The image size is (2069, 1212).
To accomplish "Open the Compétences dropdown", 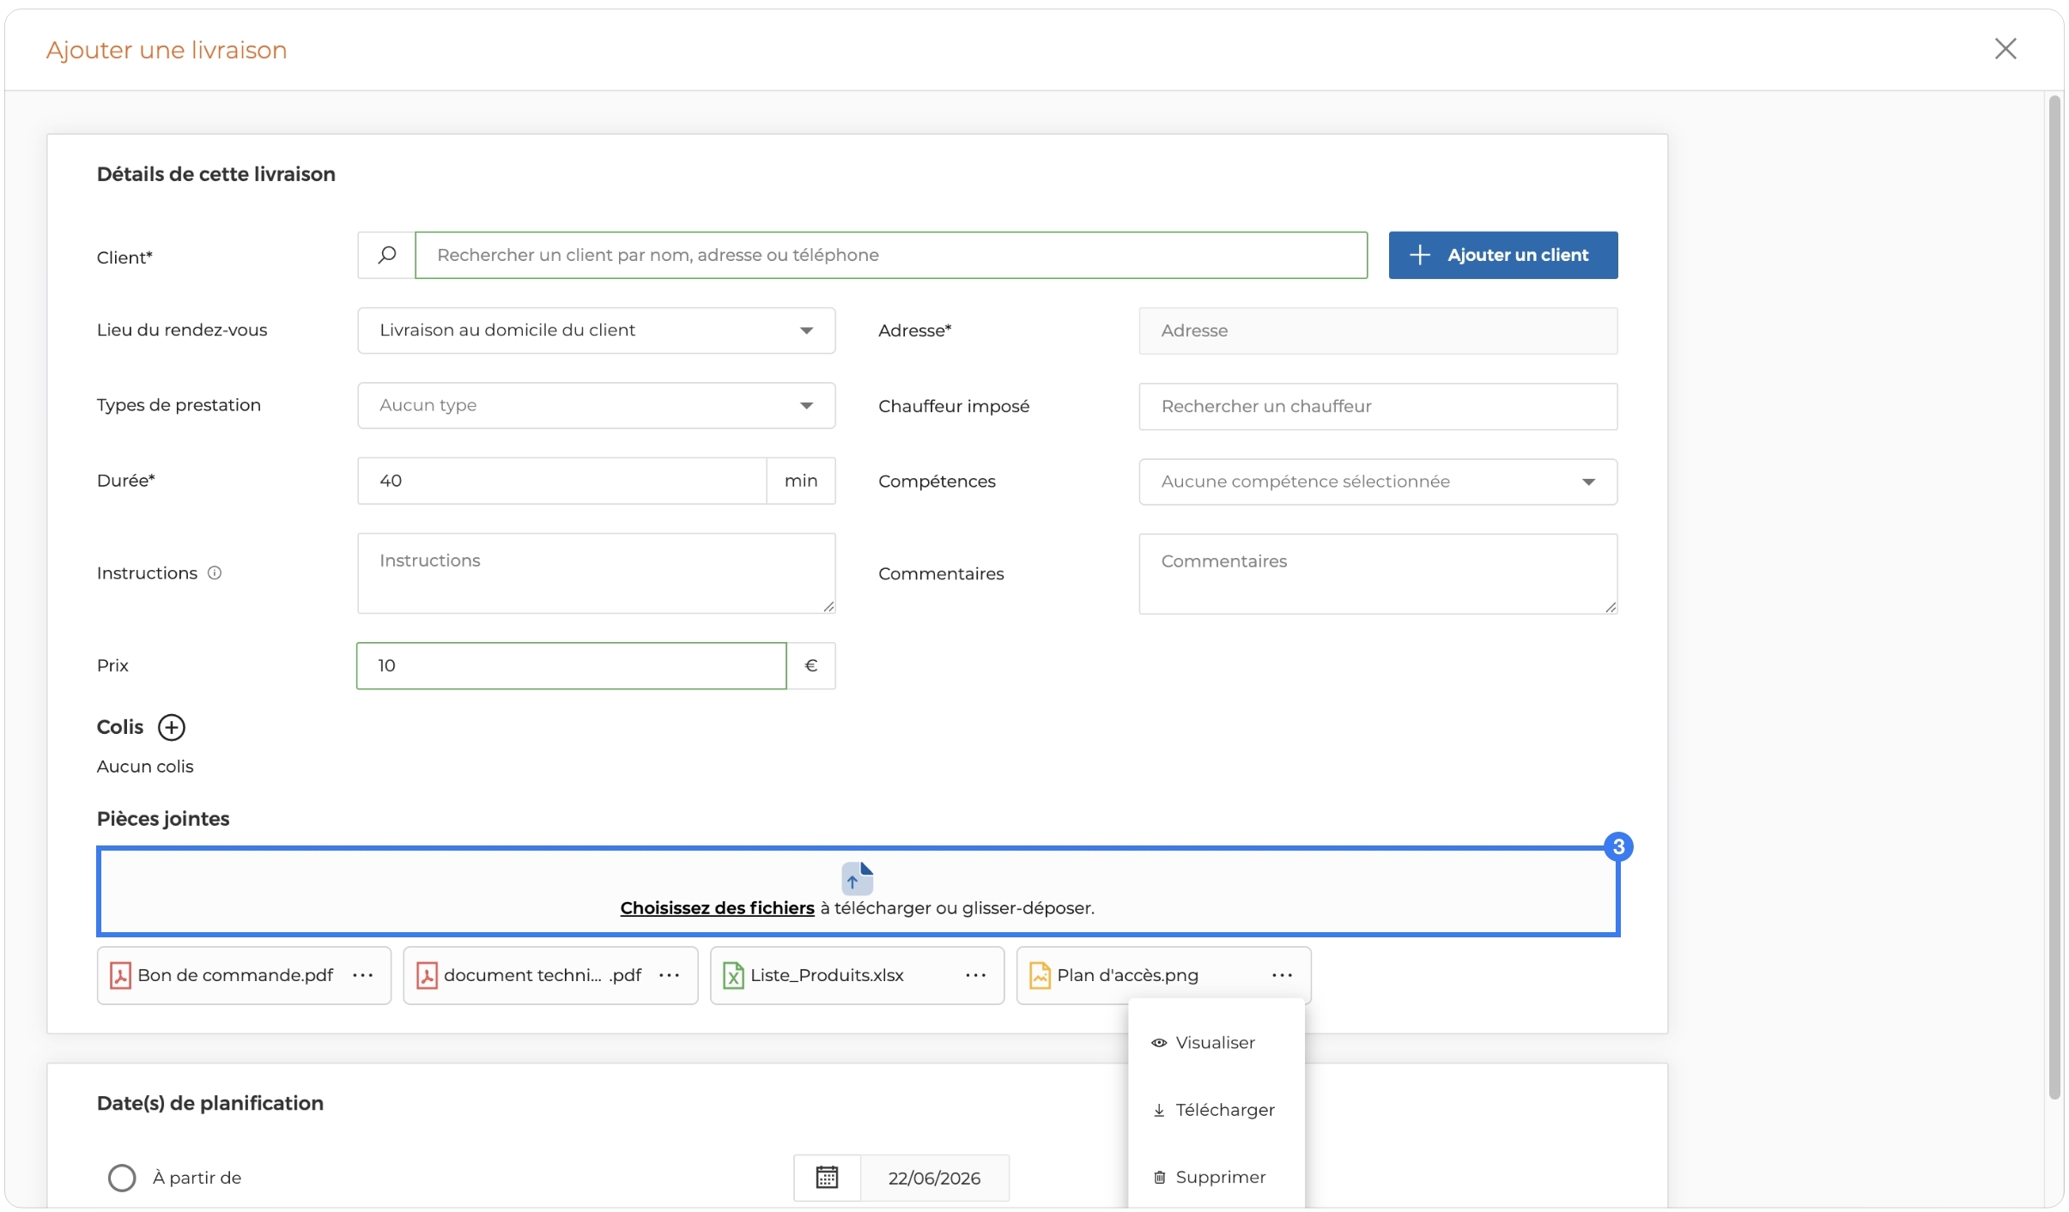I will 1378,482.
